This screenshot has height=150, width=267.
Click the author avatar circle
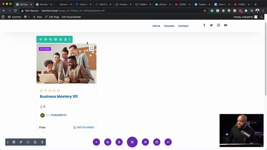coord(43,115)
